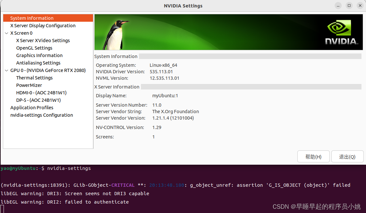Click the X Server Information section header

[x=117, y=87]
